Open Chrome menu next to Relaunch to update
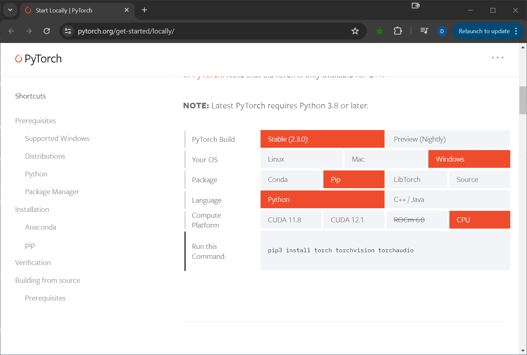The image size is (527, 355). 516,31
